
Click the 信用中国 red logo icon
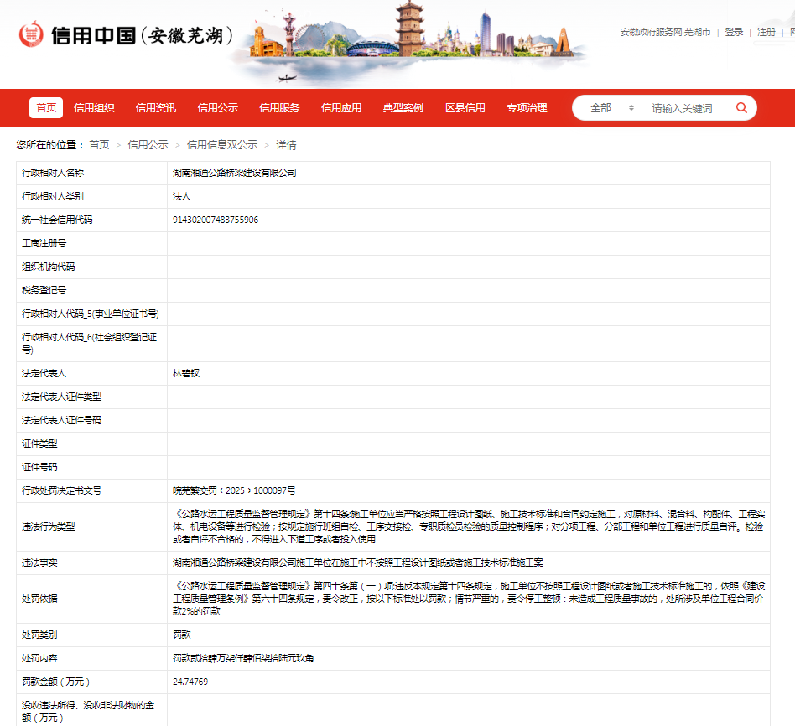coord(31,35)
